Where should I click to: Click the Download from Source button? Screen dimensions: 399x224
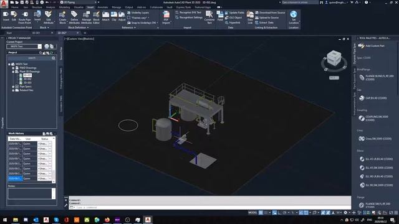[270, 12]
